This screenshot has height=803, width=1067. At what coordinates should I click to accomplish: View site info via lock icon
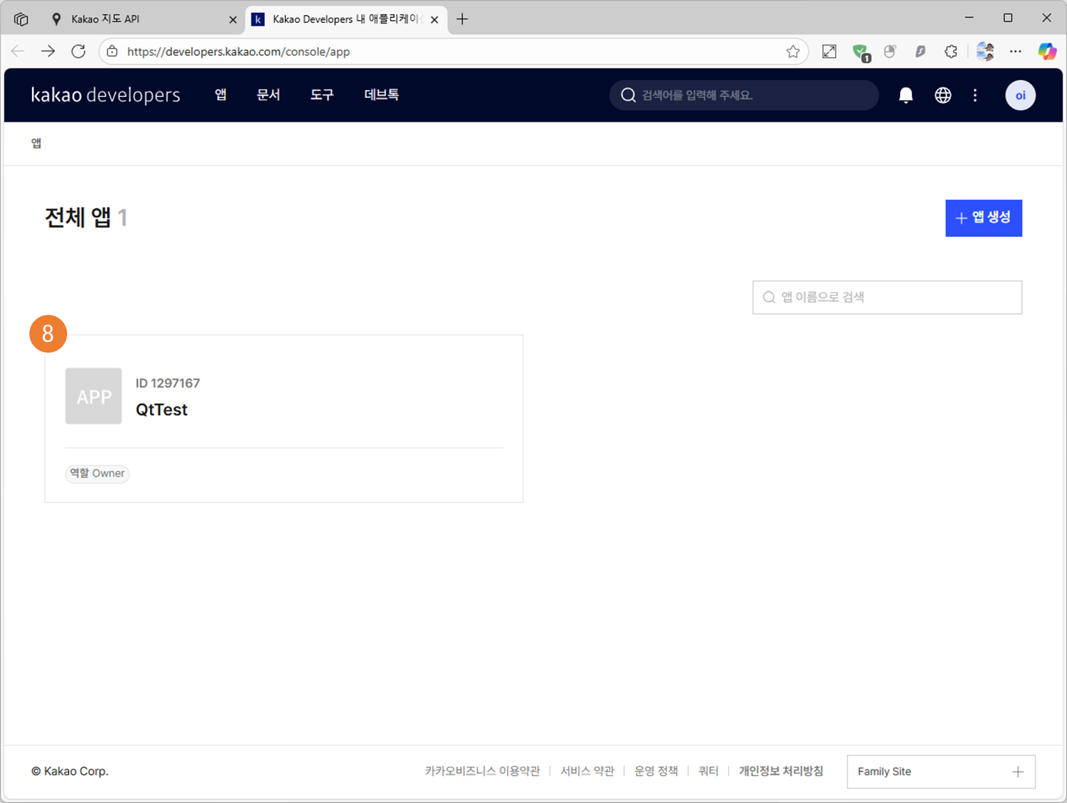click(112, 51)
